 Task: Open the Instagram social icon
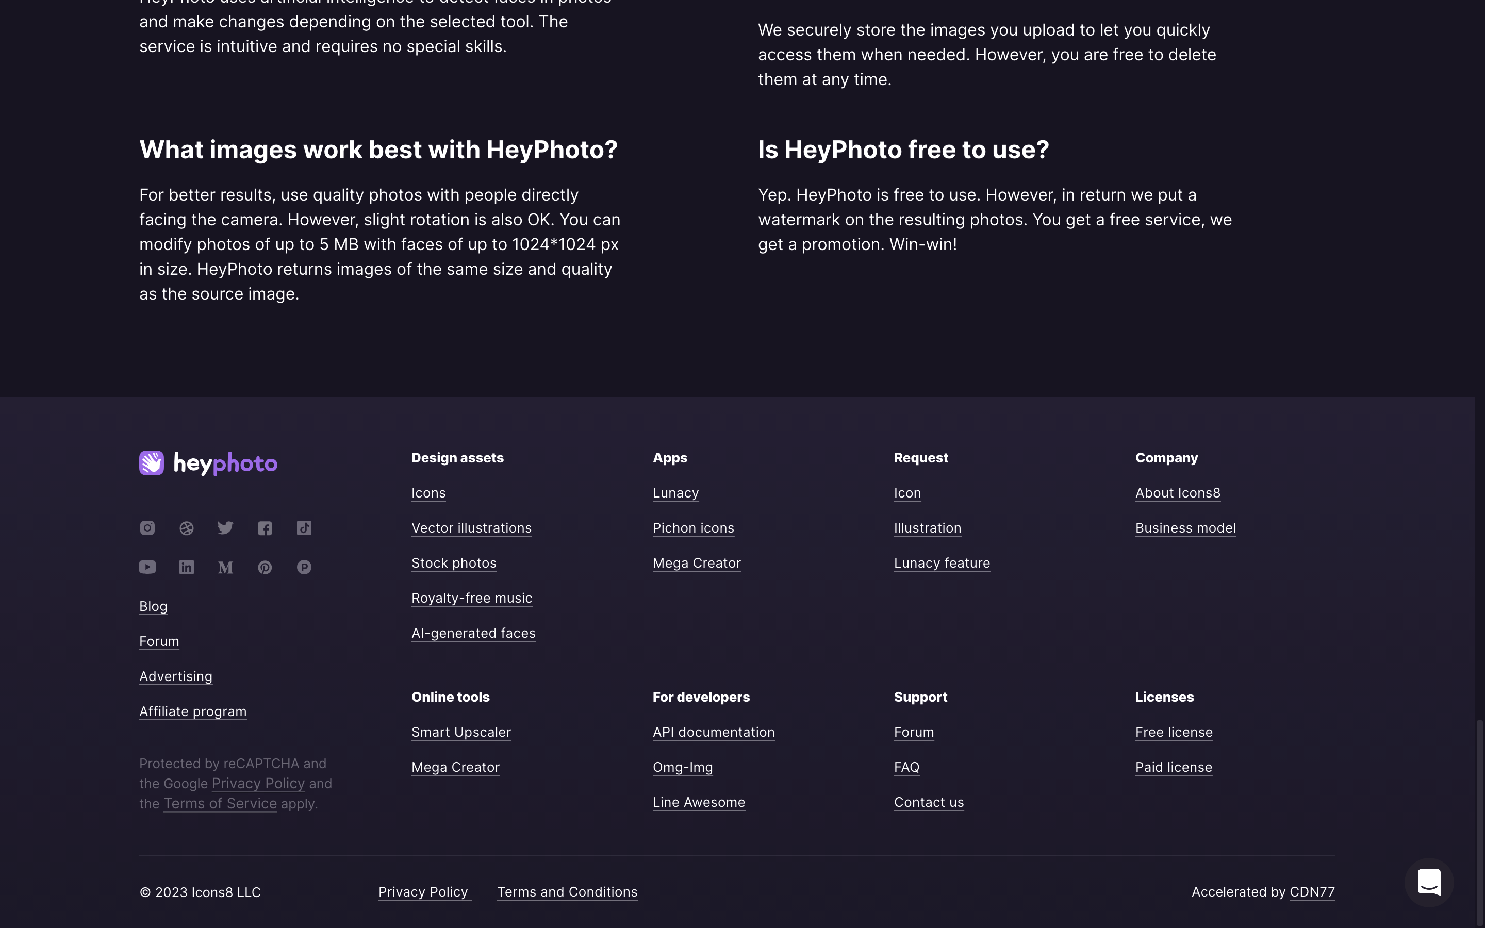click(x=147, y=528)
